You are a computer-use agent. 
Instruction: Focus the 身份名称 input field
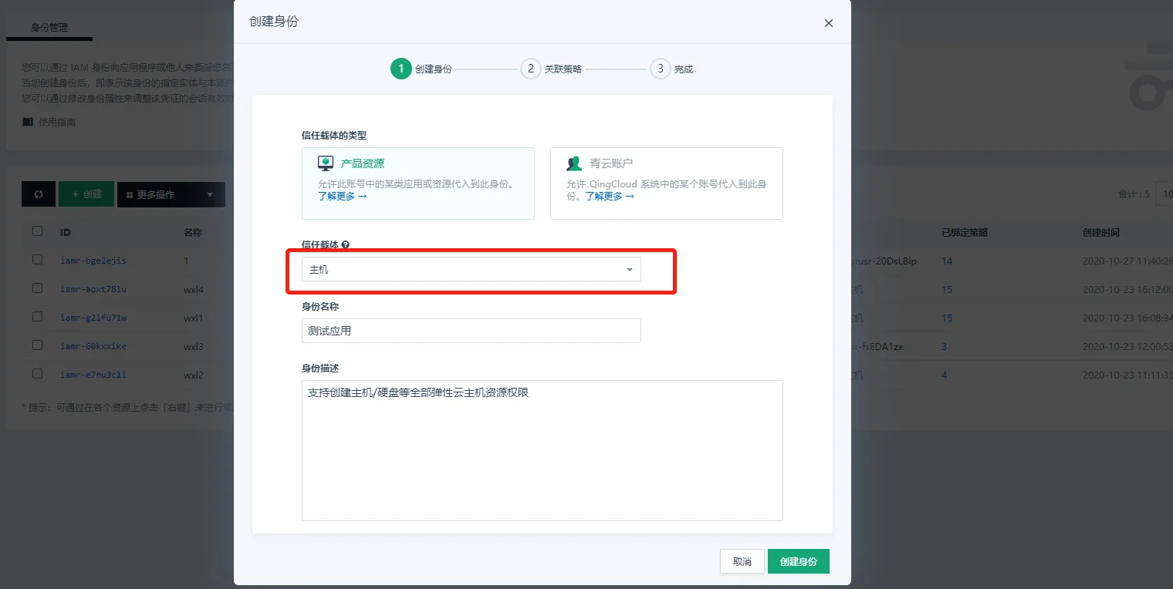click(471, 331)
